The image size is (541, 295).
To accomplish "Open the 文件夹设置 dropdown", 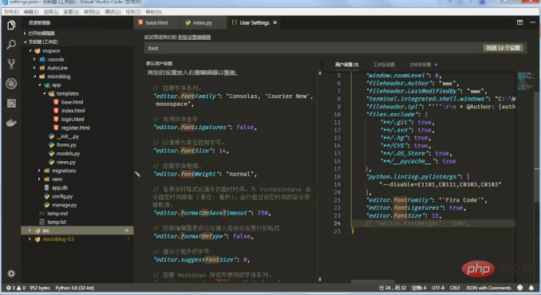I will (424, 65).
